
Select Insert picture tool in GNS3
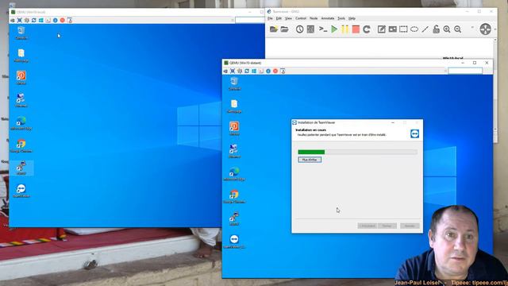tap(392, 29)
